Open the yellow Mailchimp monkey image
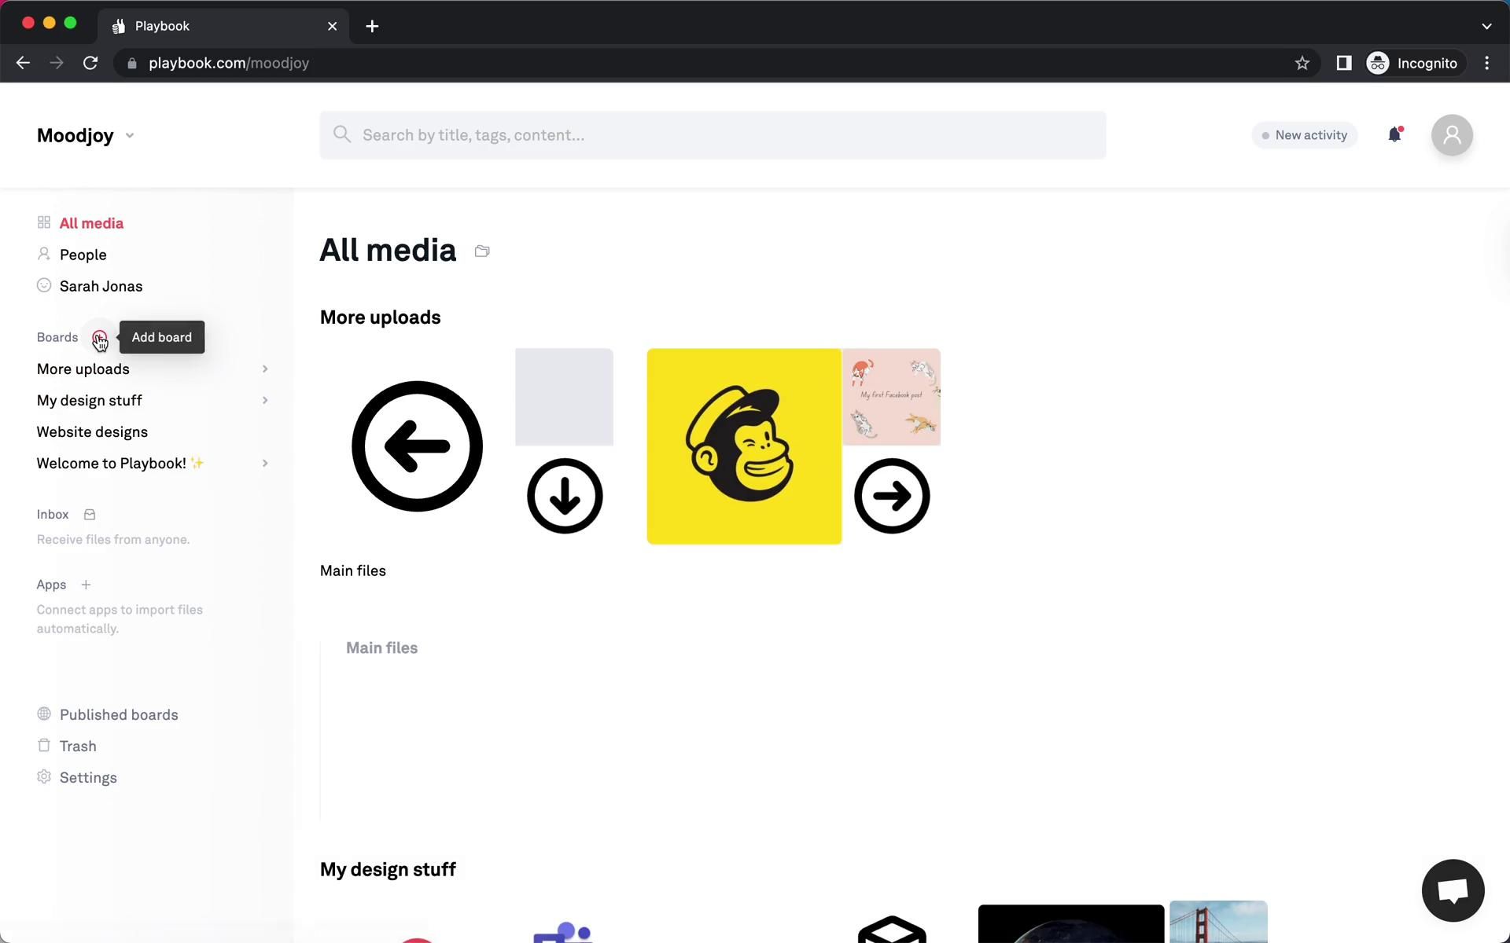Image resolution: width=1510 pixels, height=943 pixels. point(744,446)
